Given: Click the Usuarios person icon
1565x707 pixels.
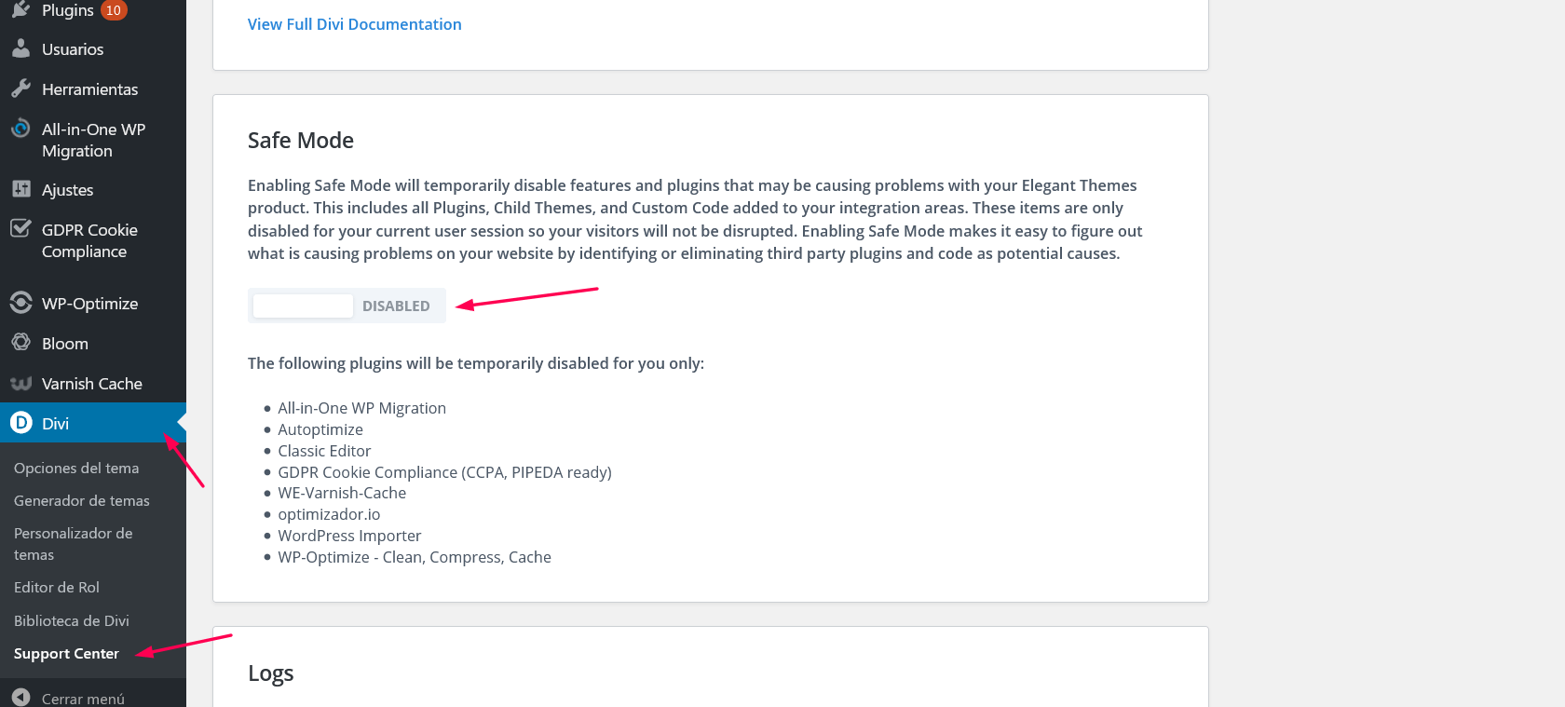Looking at the screenshot, I should (20, 48).
